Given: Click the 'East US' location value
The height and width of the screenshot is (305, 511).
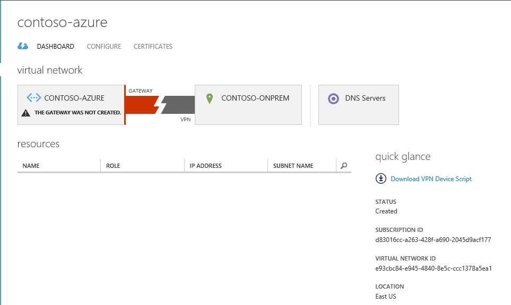Looking at the screenshot, I should (386, 296).
